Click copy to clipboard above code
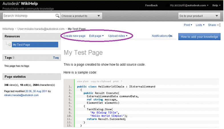The height and width of the screenshot is (129, 224). (x=101, y=81)
